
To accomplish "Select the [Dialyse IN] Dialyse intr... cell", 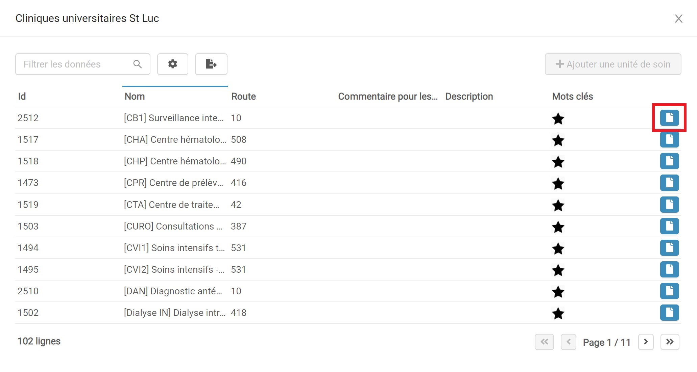I will tap(175, 313).
